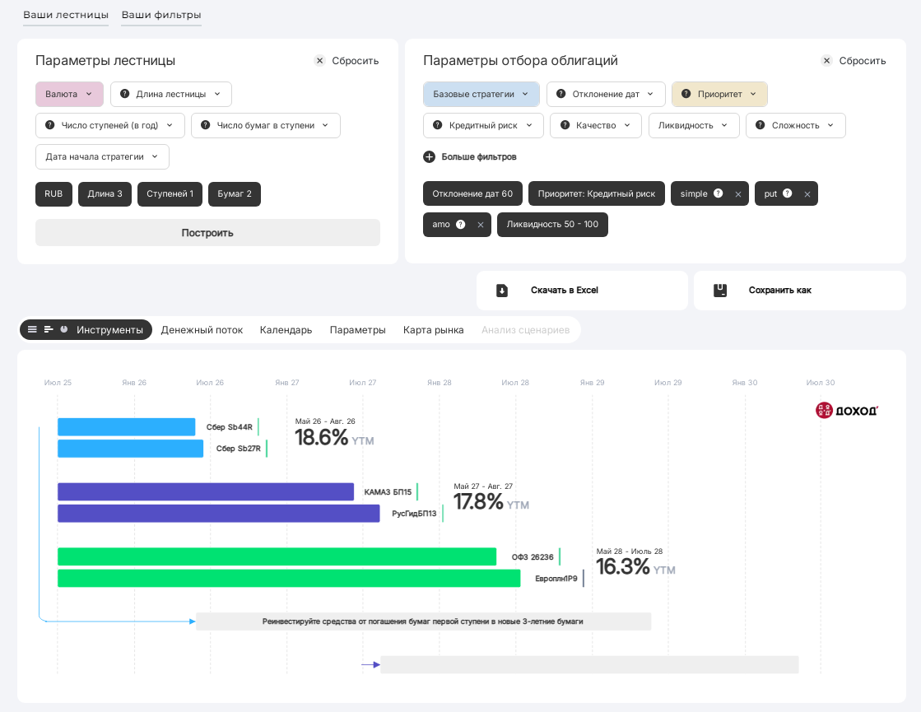Screen dimensions: 921x712
Task: Click the save icon beside Сохранить как
Action: [x=719, y=291]
